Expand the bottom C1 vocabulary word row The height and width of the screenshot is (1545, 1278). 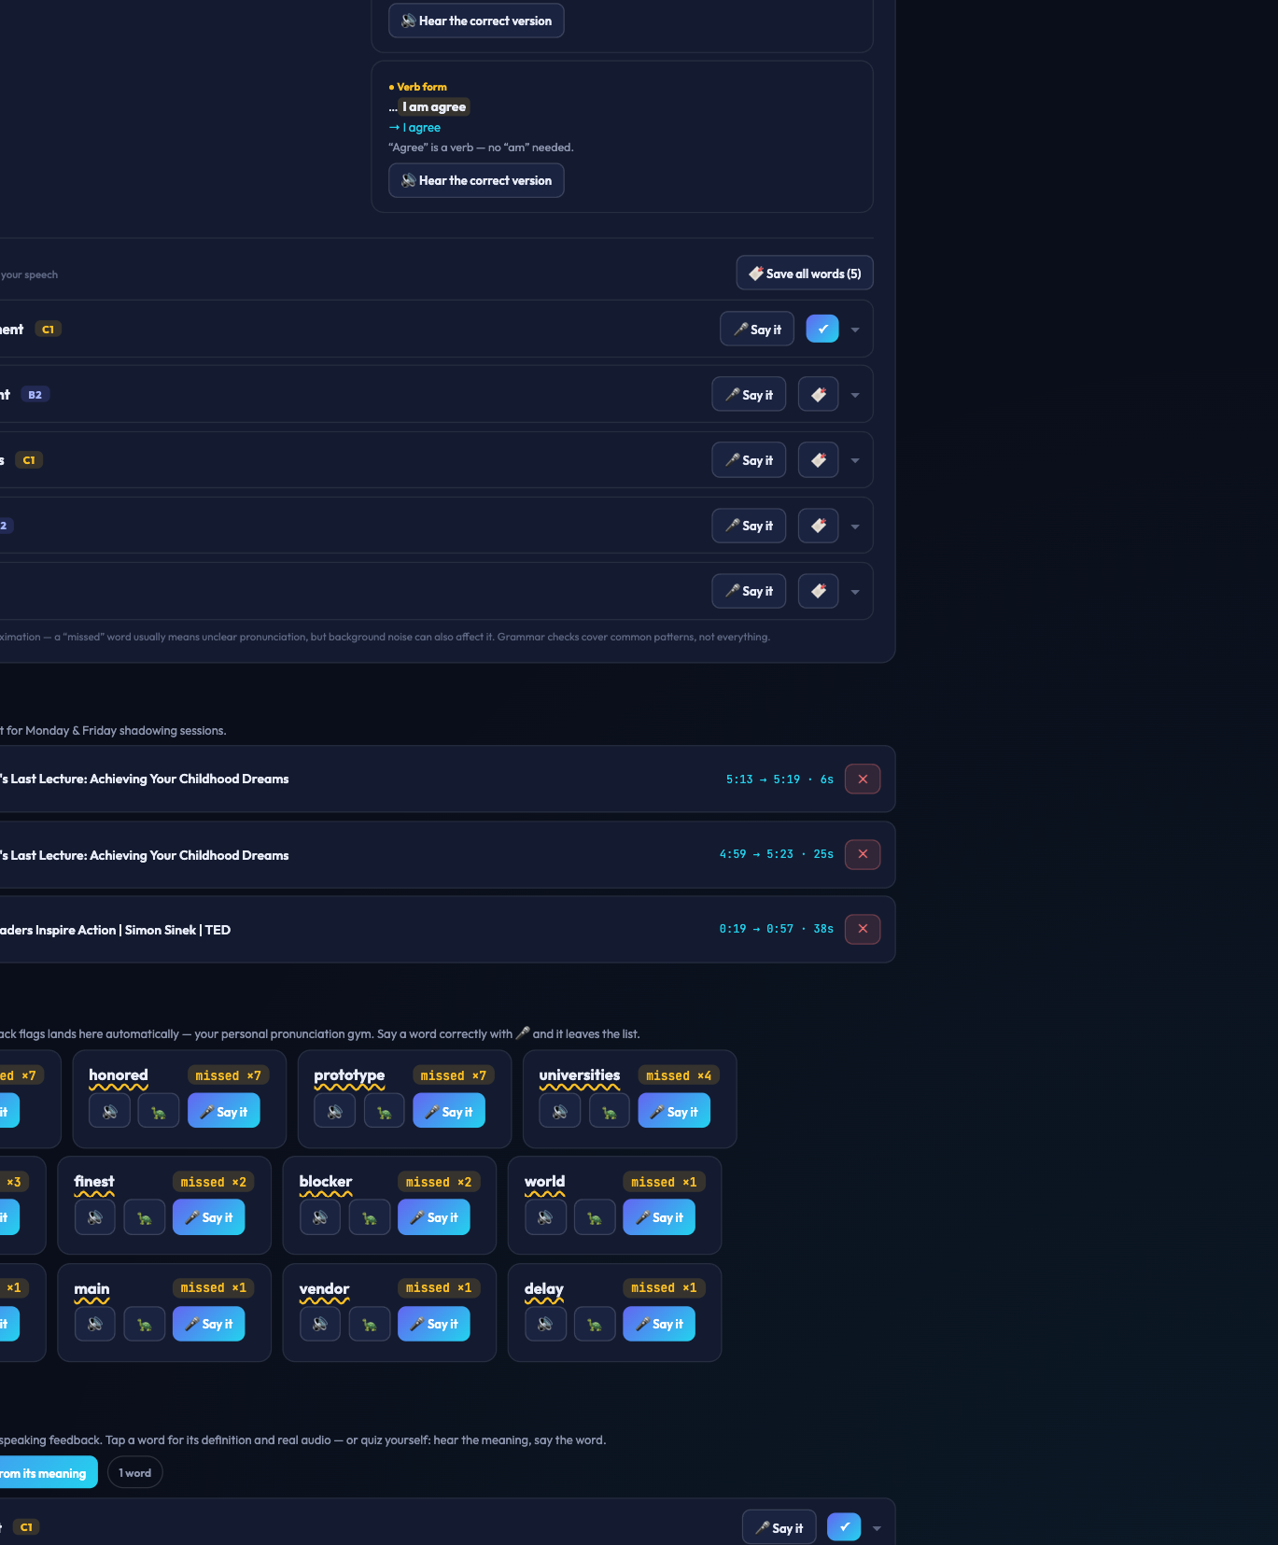pos(877,1528)
